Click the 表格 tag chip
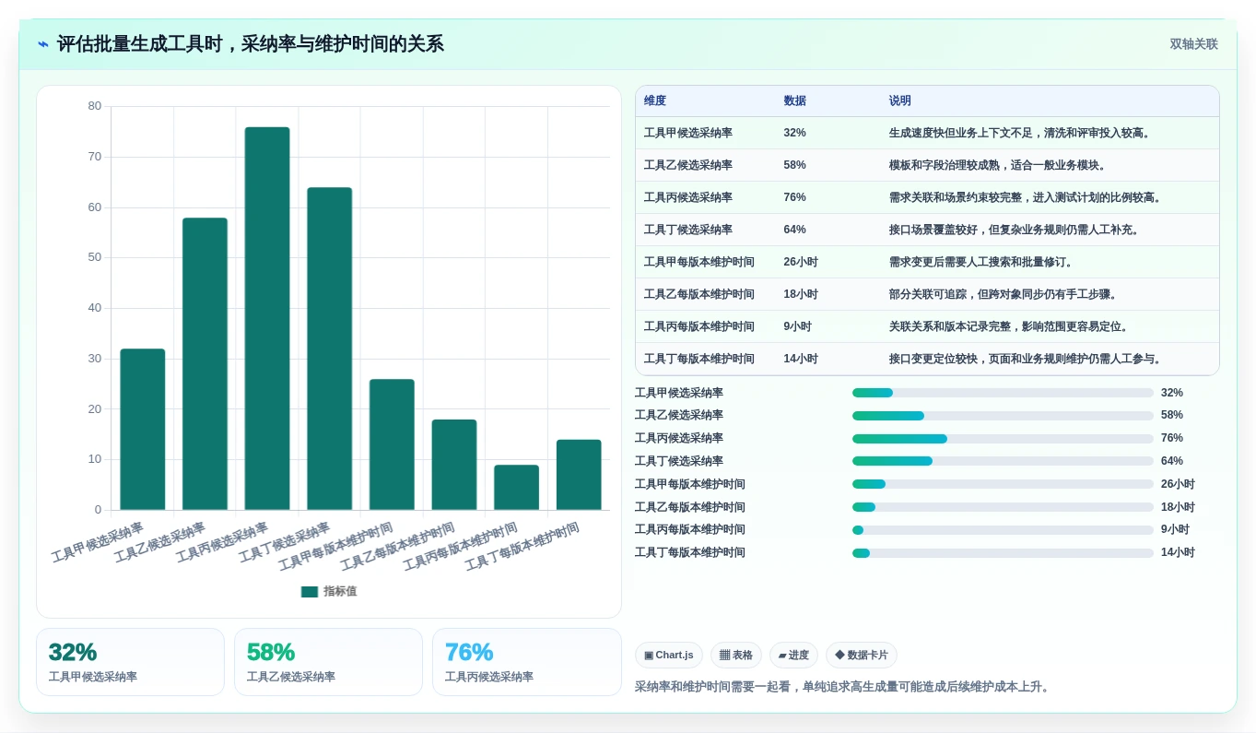The width and height of the screenshot is (1256, 733). (736, 656)
